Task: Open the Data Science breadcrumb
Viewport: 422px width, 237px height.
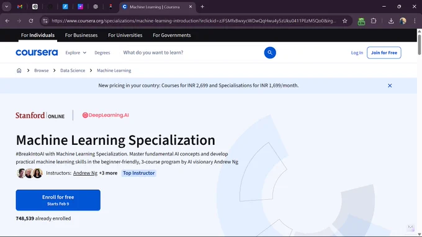Action: pos(73,71)
